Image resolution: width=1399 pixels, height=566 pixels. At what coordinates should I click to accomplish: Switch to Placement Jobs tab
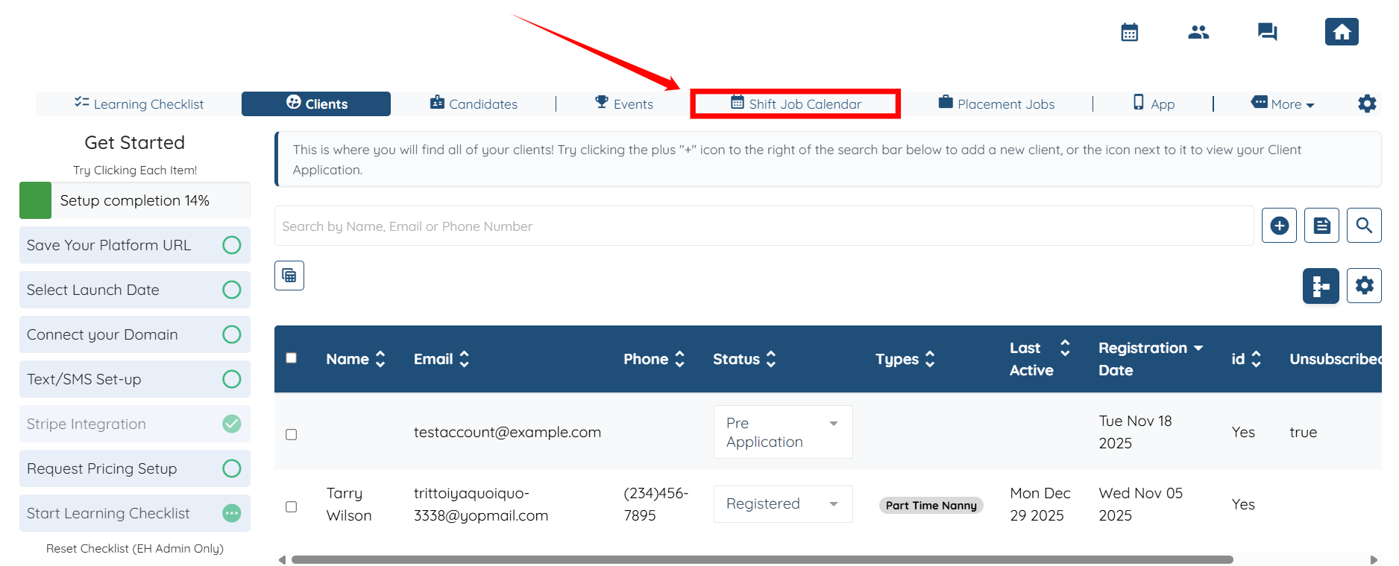click(x=996, y=104)
